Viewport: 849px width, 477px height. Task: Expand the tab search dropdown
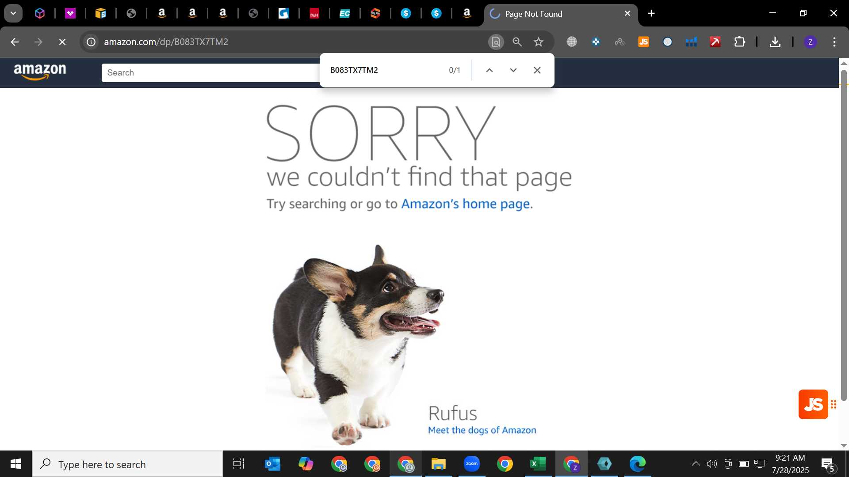tap(13, 13)
